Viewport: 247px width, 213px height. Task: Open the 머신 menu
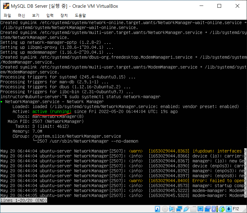pyautogui.click(x=22, y=15)
